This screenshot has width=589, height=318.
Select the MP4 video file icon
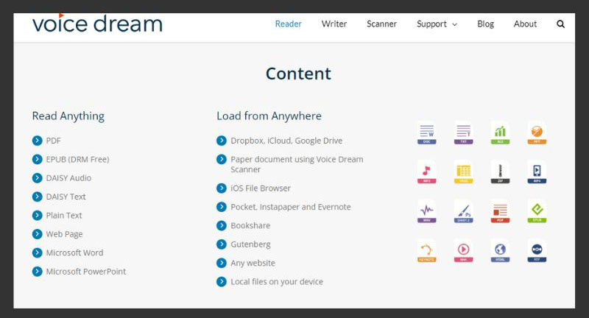click(537, 173)
